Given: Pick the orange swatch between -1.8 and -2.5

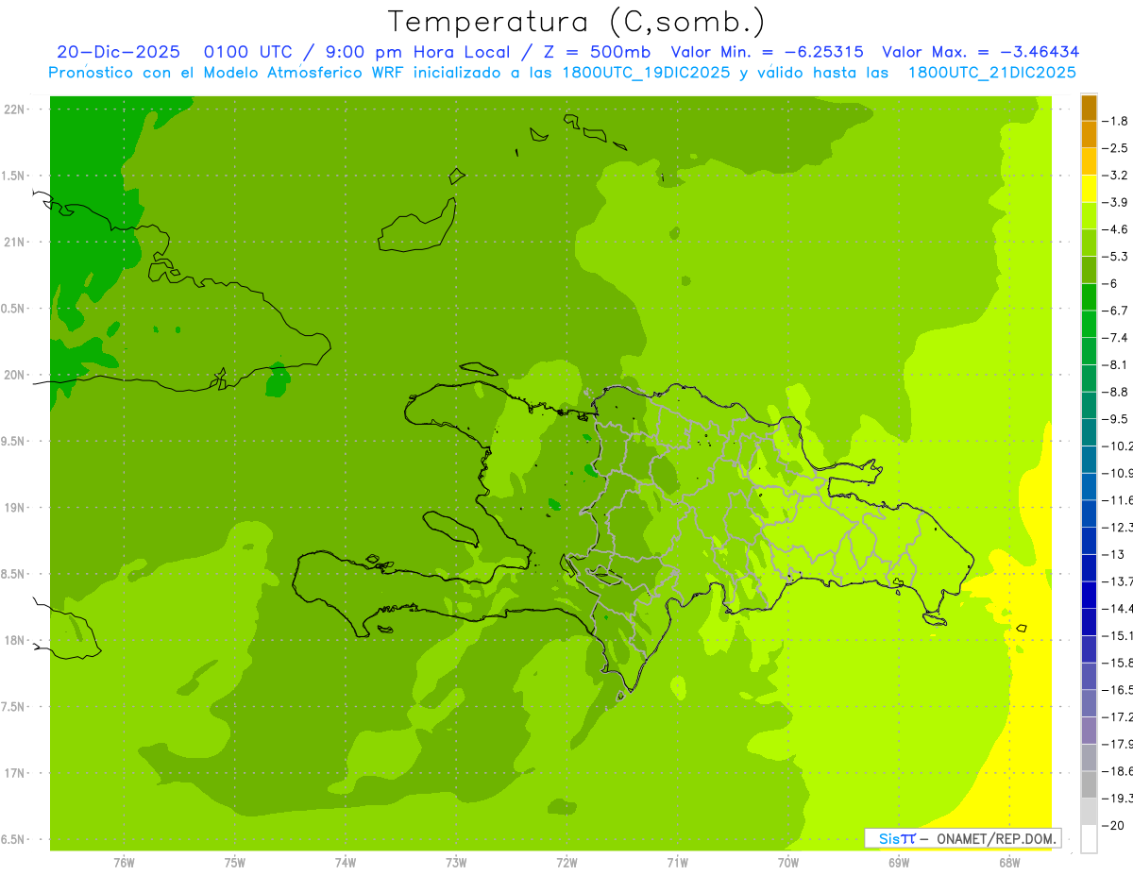Looking at the screenshot, I should click(1090, 134).
